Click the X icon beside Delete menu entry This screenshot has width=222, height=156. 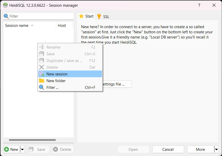42,67
